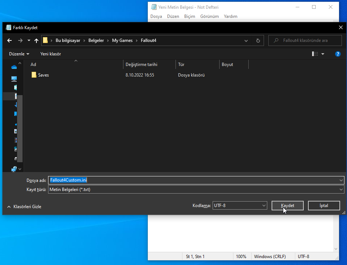Click 100% zoom in Notepad status bar

(241, 257)
